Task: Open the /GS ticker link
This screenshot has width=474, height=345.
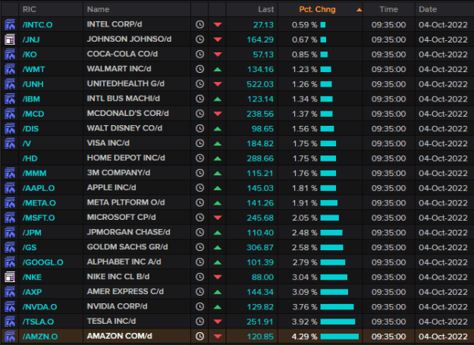Action: click(30, 247)
